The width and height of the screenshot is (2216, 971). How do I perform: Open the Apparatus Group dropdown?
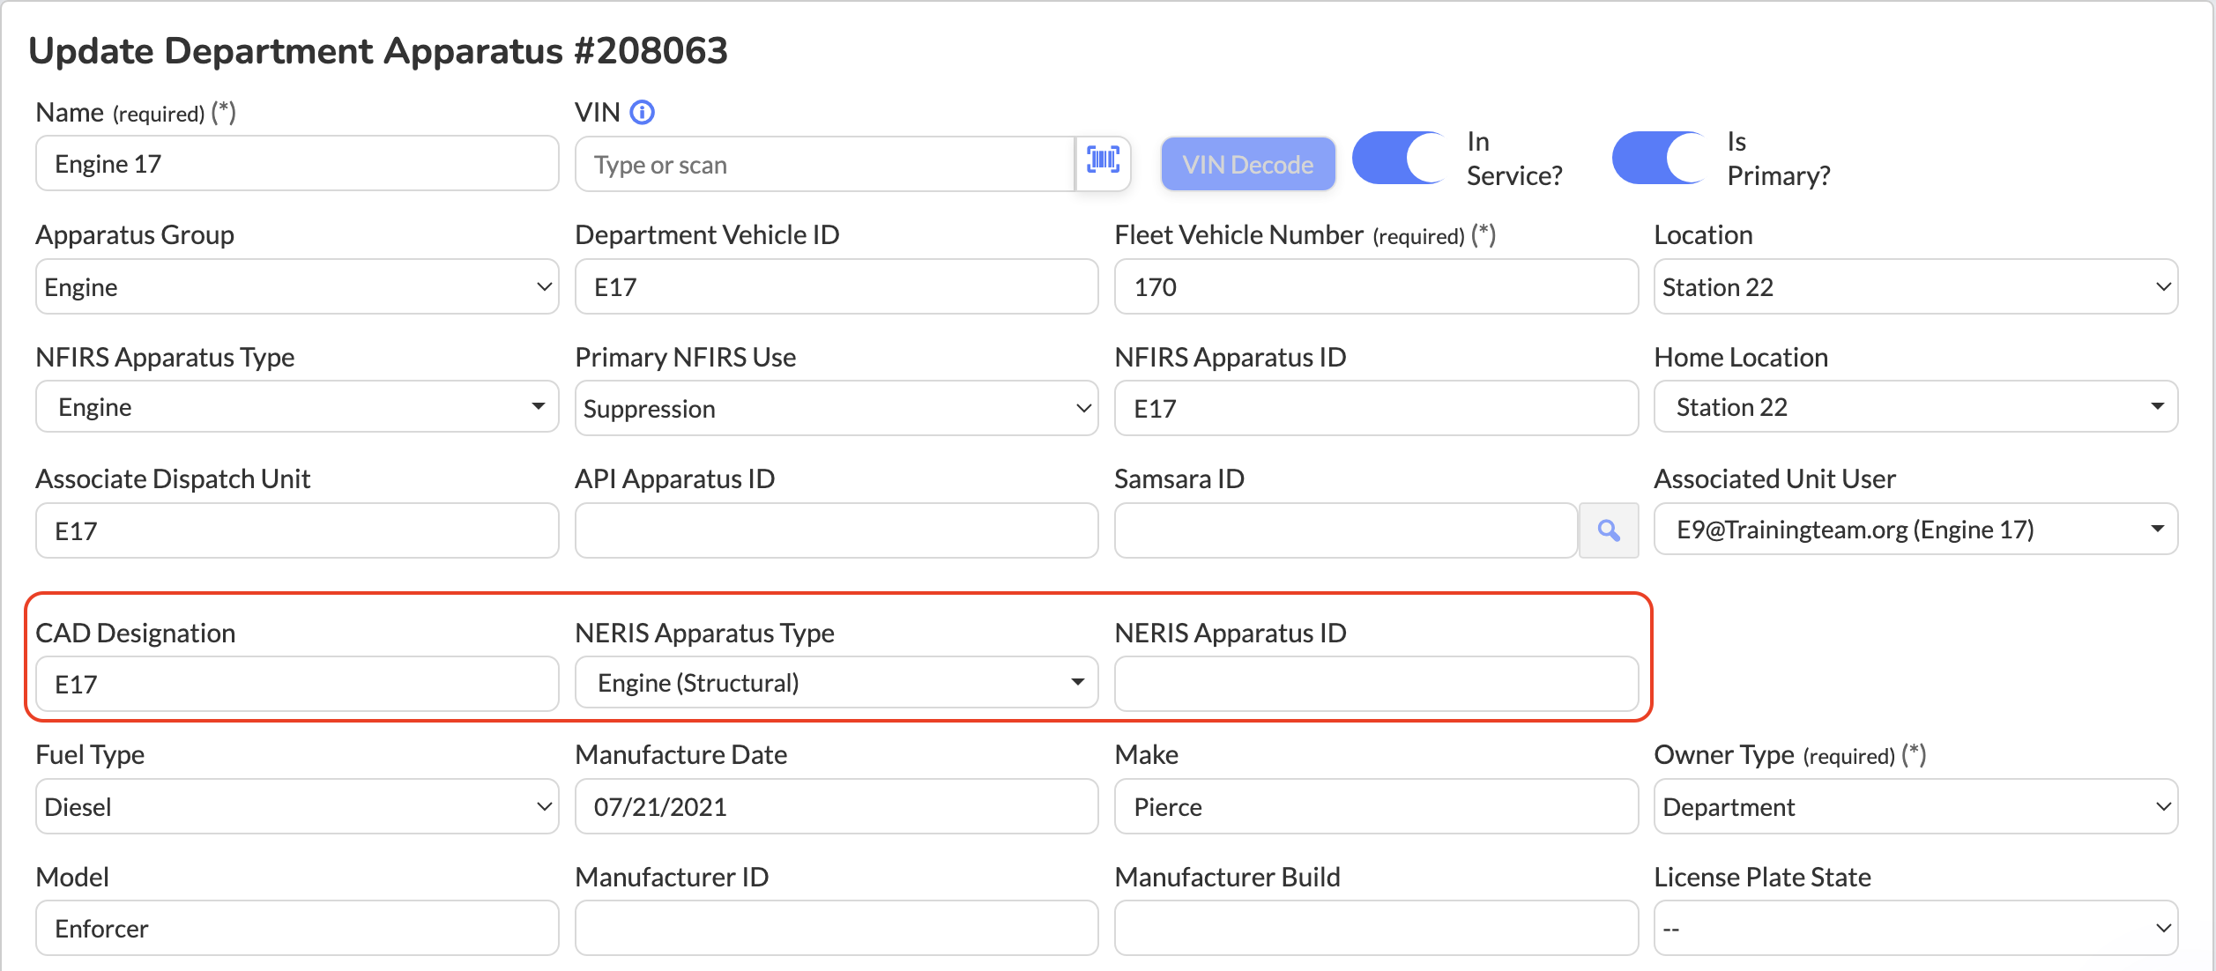click(x=297, y=287)
